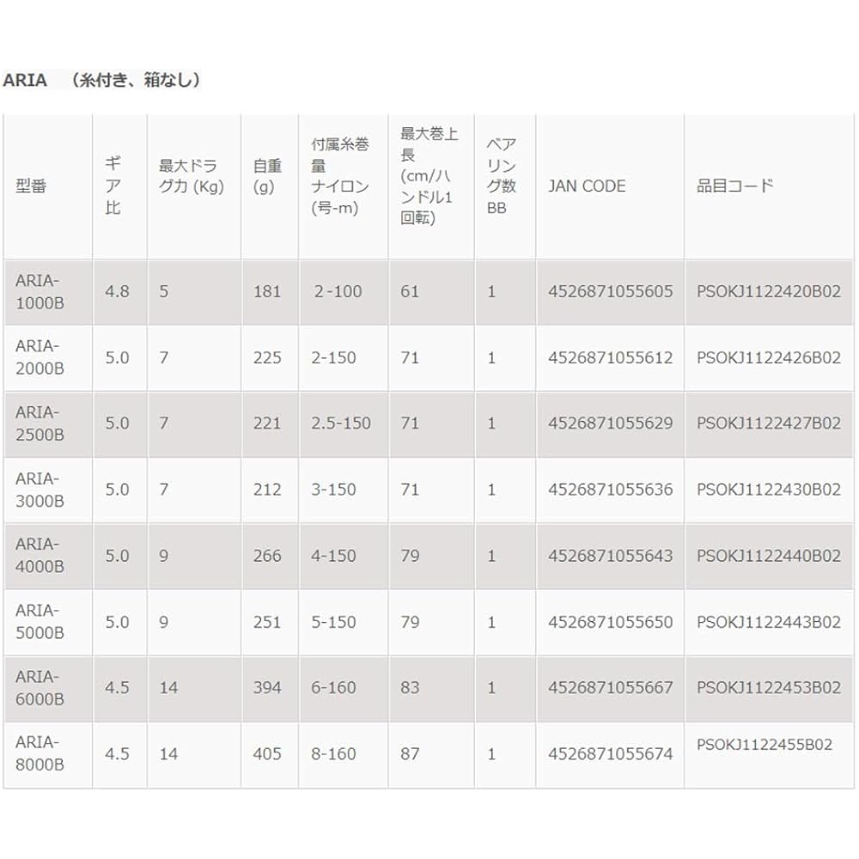859x859 pixels.
Task: Select item code PSOKJ1122420B02
Action: 769,291
